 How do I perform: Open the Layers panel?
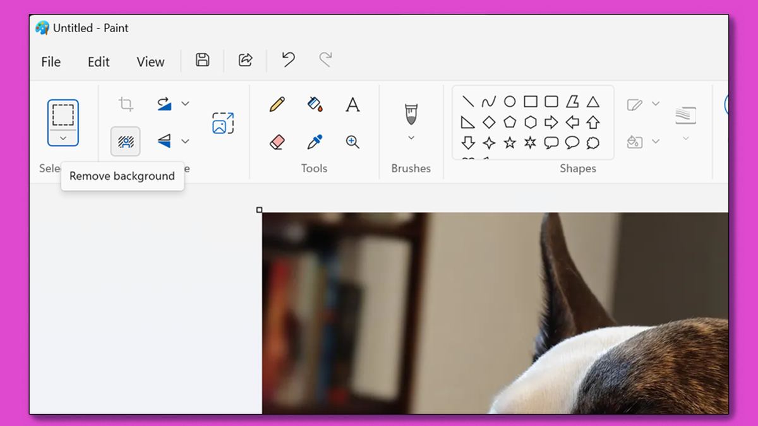(685, 115)
